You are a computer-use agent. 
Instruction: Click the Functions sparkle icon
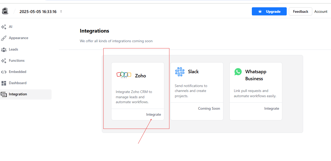click(4, 61)
